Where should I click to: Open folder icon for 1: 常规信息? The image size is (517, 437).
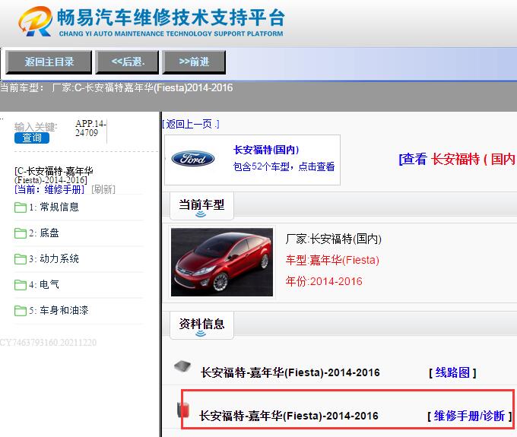pyautogui.click(x=21, y=207)
